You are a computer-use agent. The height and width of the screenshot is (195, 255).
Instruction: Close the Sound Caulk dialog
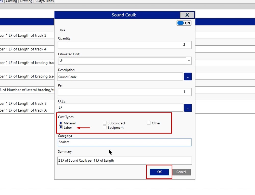(x=187, y=15)
